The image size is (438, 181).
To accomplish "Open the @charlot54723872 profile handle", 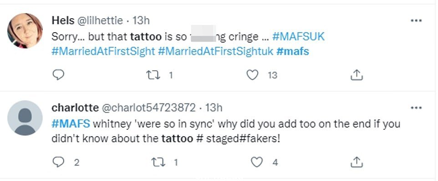I will pos(148,108).
